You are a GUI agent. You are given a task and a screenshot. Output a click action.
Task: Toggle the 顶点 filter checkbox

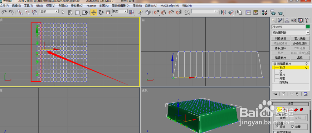coord(277,127)
